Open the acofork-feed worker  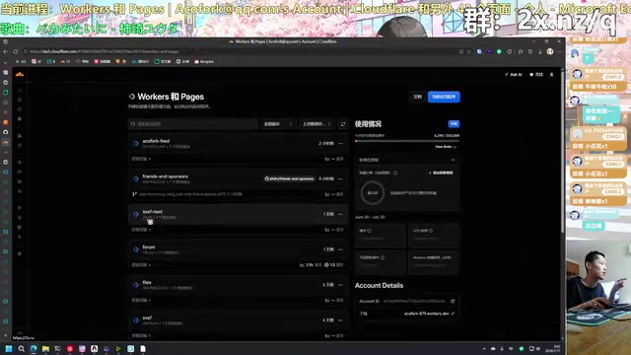(156, 141)
